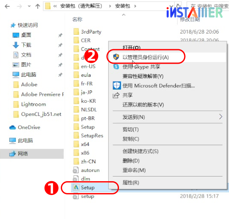Screen dimensions: 229x219
Task: Click the Skype share icon
Action: pos(116,67)
